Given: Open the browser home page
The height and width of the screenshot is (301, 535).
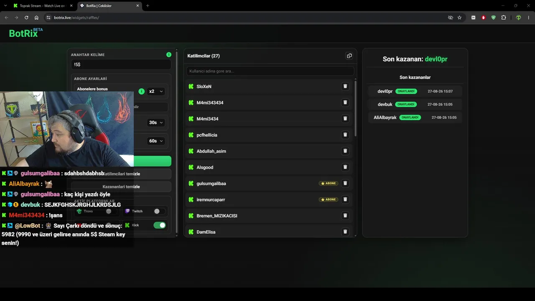Looking at the screenshot, I should tap(36, 18).
